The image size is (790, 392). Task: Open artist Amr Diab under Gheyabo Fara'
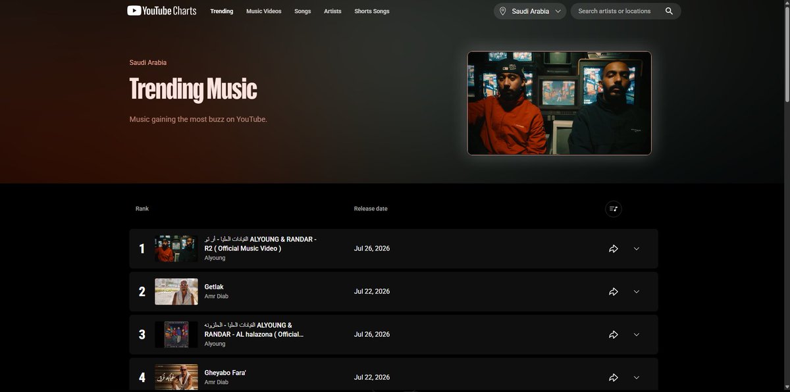pyautogui.click(x=217, y=382)
